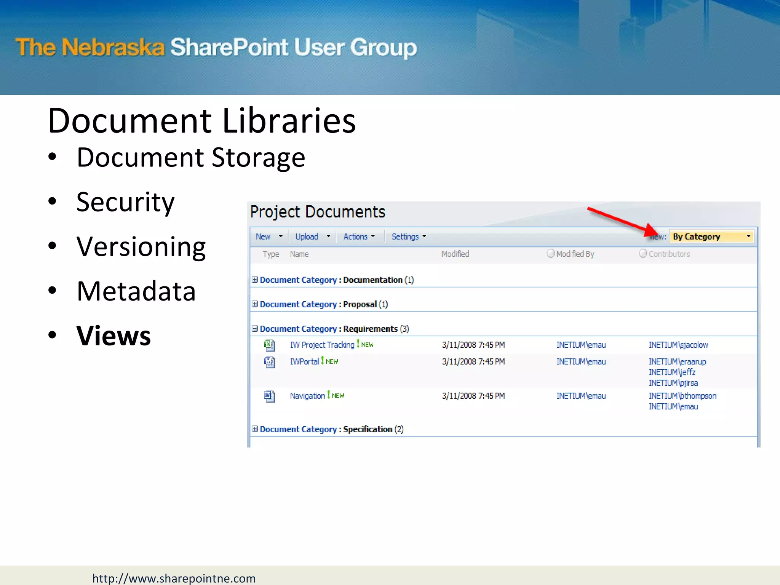Open the IW Project Tracking document
The width and height of the screenshot is (780, 585).
point(322,345)
